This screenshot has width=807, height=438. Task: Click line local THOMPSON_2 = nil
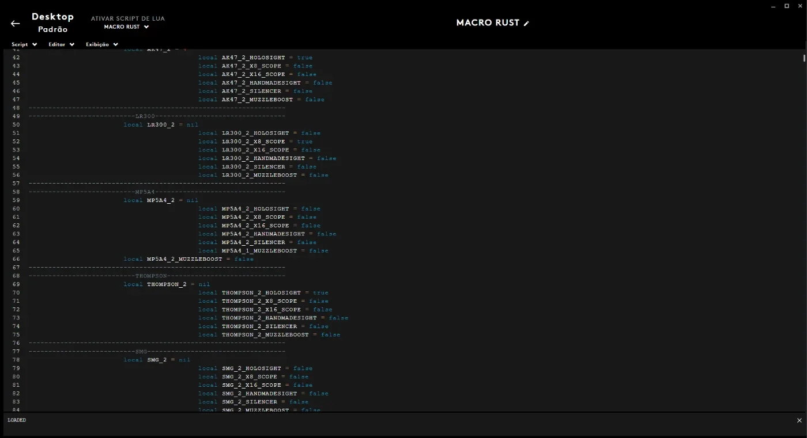pyautogui.click(x=167, y=284)
